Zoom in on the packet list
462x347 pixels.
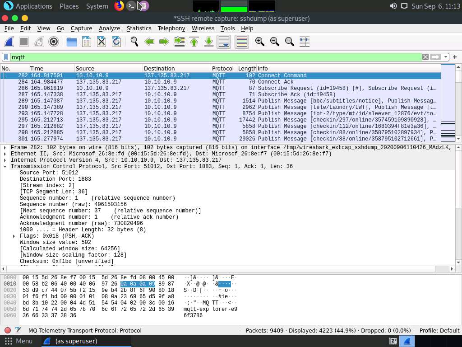point(259,42)
